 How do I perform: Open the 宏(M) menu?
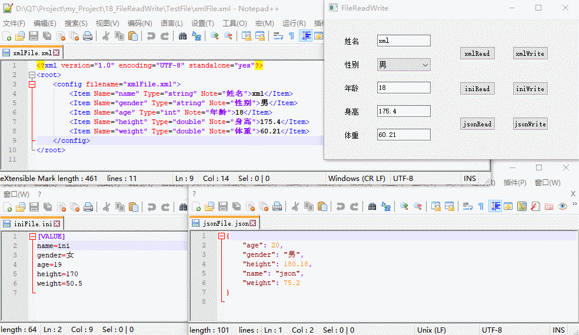coord(264,24)
